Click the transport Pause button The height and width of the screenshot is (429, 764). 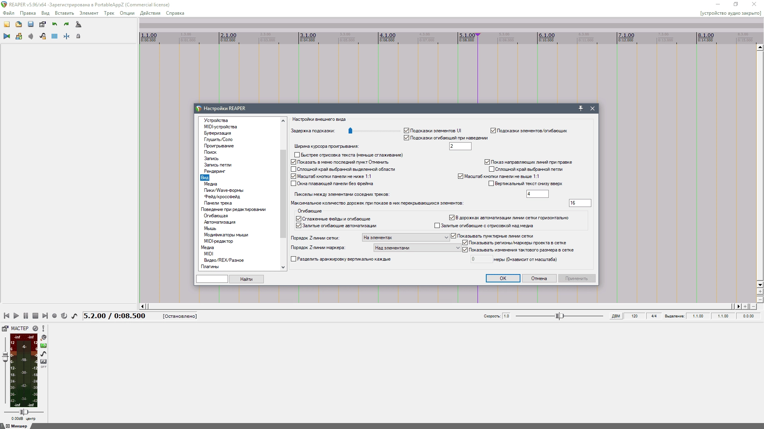pyautogui.click(x=25, y=316)
